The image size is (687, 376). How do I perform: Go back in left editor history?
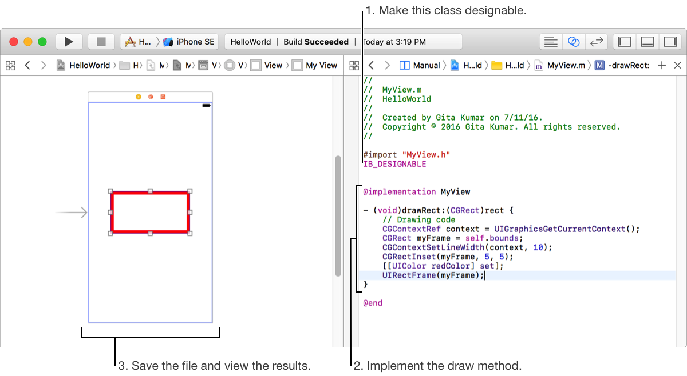(27, 65)
